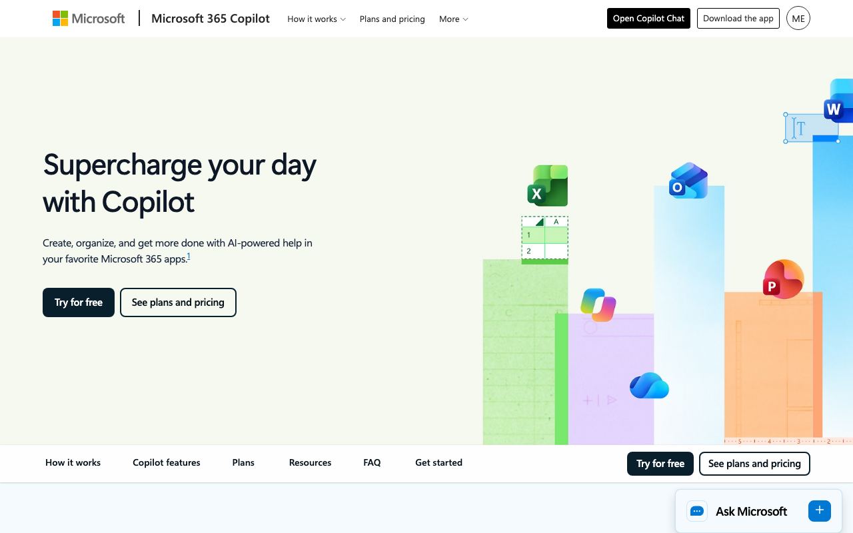This screenshot has height=533, width=853.
Task: Click Microsoft 365 Copilot brand link
Action: (211, 19)
